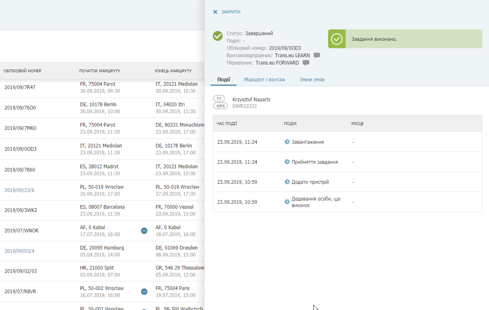The height and width of the screenshot is (310, 489).
Task: Click the TT badge next to Krzysztof Naparty
Action: point(219,98)
